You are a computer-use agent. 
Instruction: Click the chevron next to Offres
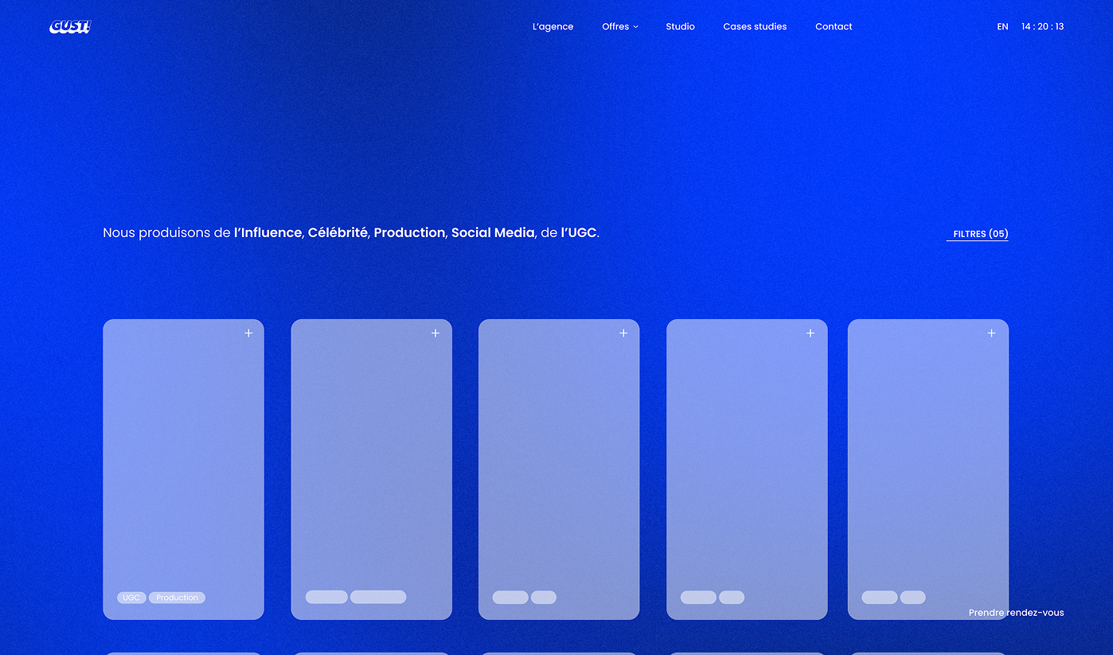pos(636,26)
